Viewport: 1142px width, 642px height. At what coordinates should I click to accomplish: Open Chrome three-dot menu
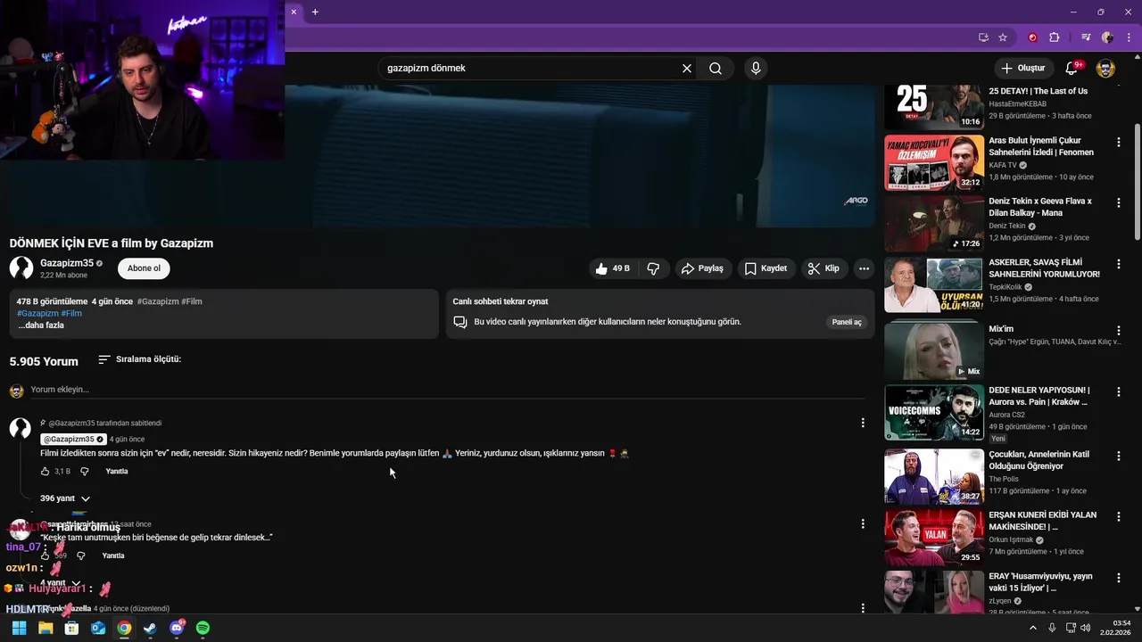pyautogui.click(x=1129, y=37)
